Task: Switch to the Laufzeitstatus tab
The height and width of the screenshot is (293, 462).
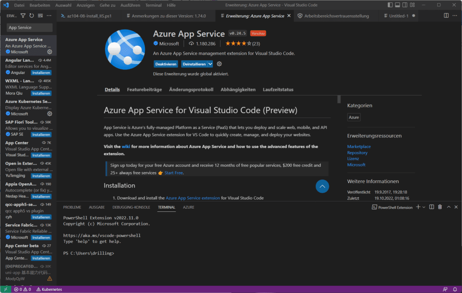Action: 278,90
